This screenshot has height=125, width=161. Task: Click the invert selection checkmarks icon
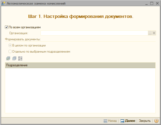point(20,58)
